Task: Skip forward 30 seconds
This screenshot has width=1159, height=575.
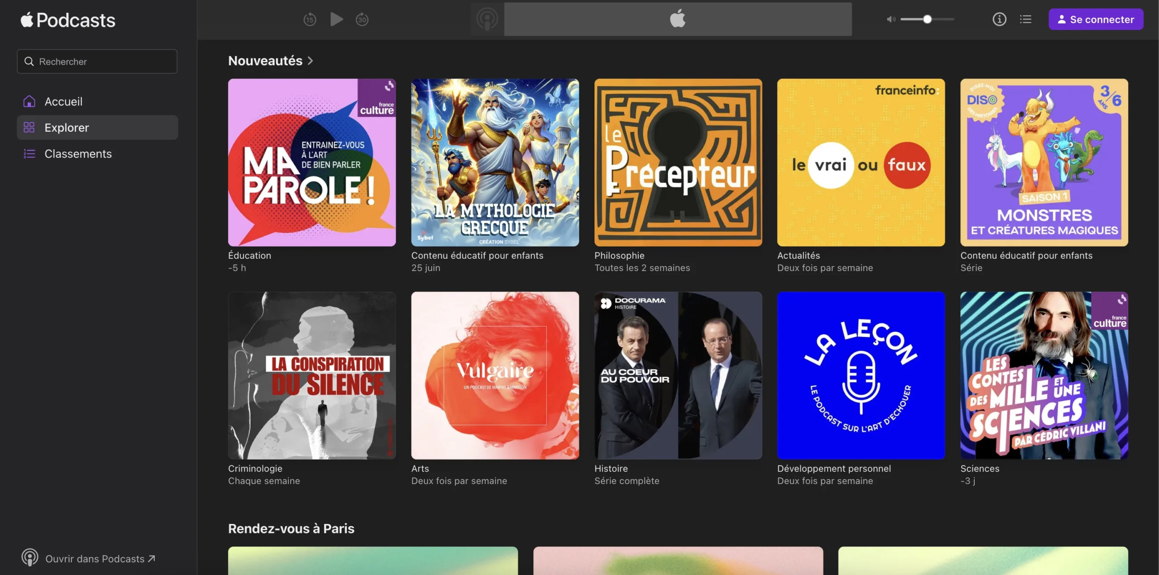Action: point(362,19)
